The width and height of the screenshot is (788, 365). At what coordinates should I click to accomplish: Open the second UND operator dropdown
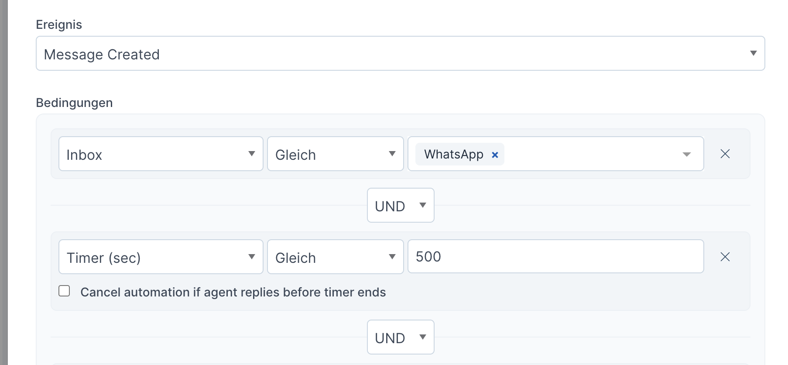pos(400,337)
